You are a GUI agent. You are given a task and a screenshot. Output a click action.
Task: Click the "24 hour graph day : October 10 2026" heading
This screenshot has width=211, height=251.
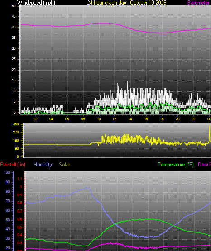pyautogui.click(x=127, y=3)
